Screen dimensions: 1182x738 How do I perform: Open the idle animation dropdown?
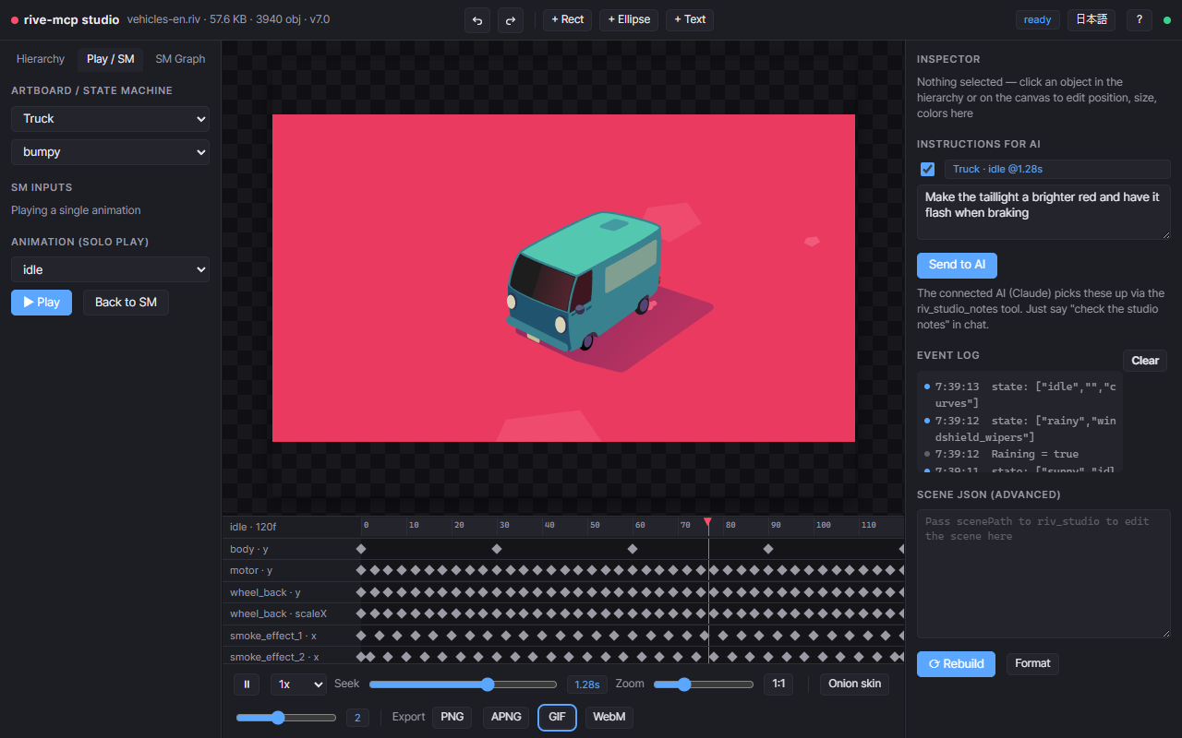[x=110, y=270]
